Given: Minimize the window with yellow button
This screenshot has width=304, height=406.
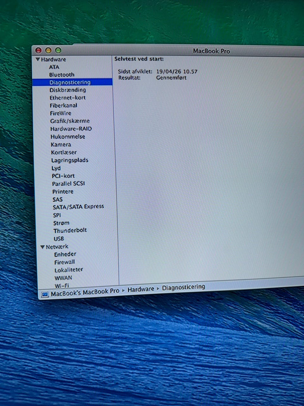Looking at the screenshot, I should click(48, 50).
